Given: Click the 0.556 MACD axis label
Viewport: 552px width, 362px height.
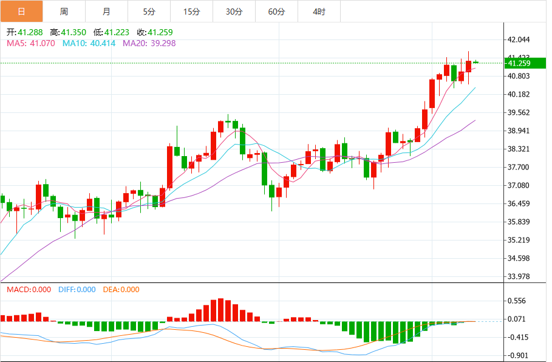Looking at the screenshot, I should (516, 301).
